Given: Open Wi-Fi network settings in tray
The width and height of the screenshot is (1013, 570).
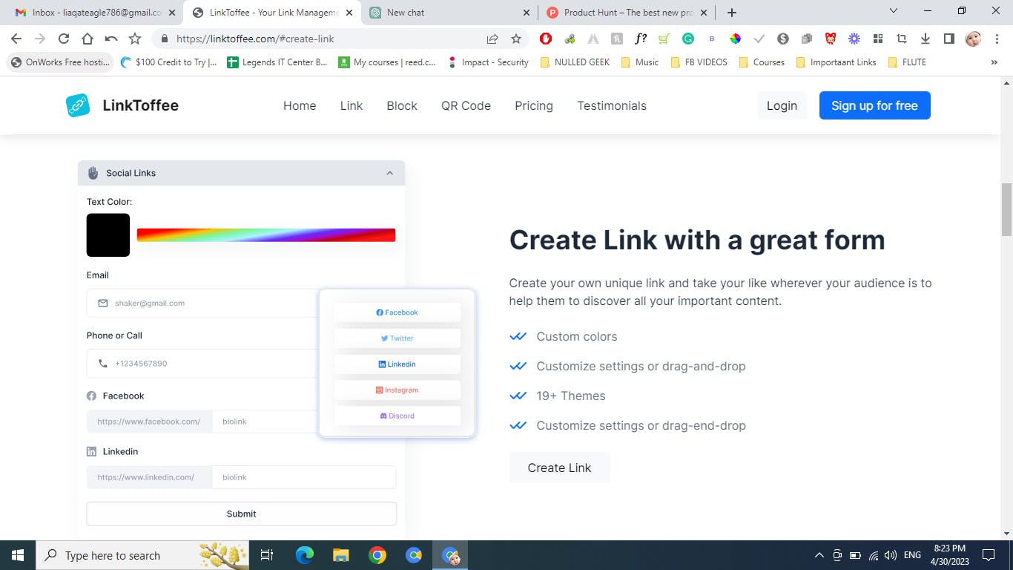Looking at the screenshot, I should (874, 555).
